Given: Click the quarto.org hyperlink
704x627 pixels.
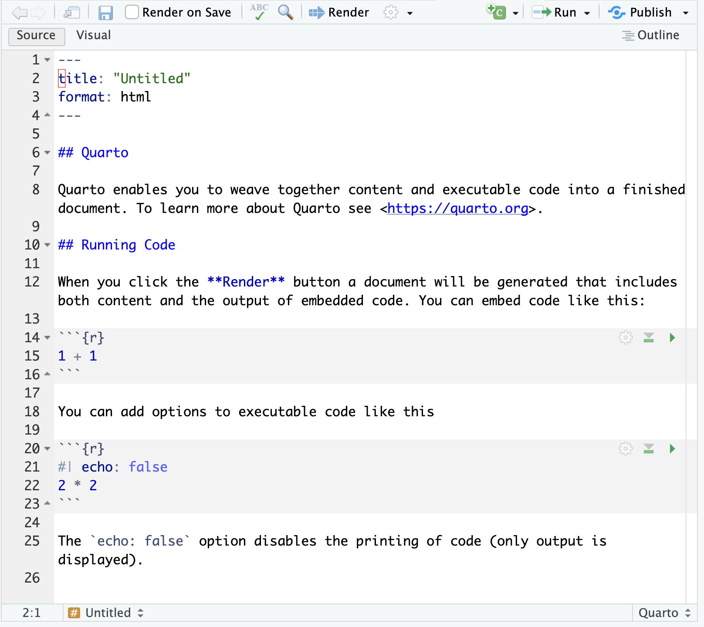Looking at the screenshot, I should point(457,209).
